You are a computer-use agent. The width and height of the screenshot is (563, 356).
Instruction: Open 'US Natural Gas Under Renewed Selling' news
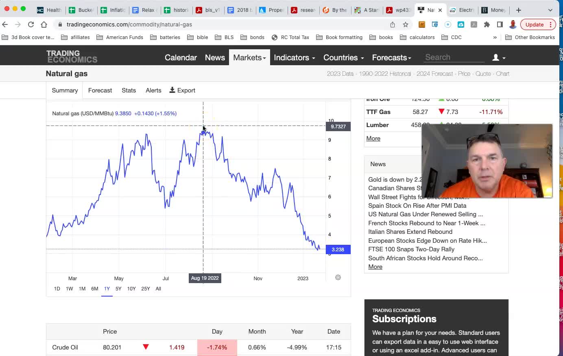(426, 214)
